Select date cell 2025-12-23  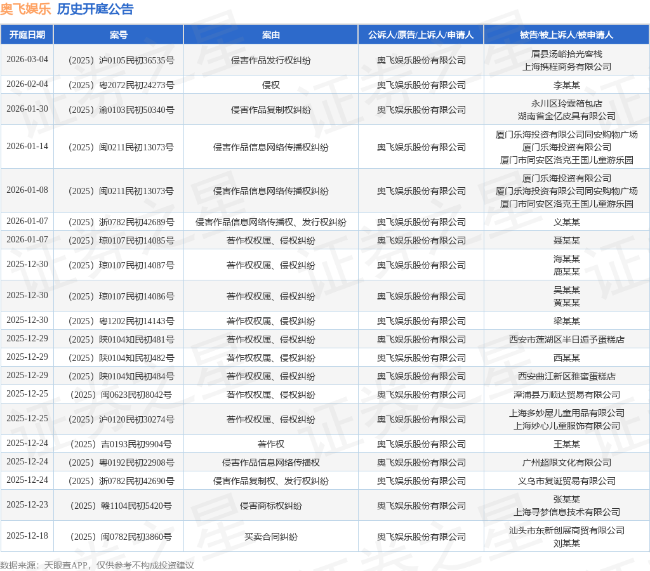(x=27, y=505)
